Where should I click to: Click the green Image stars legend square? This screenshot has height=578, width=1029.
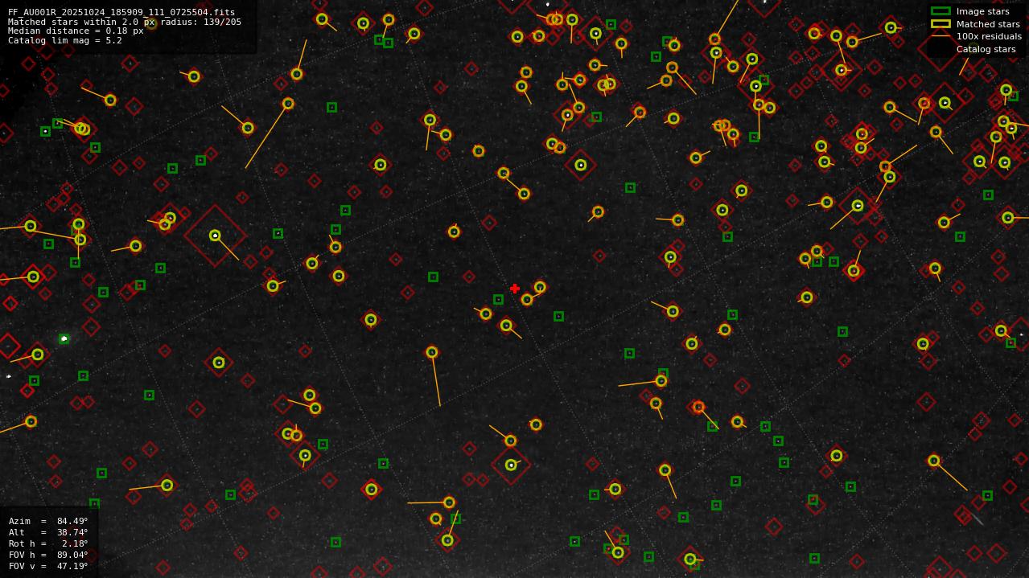(x=941, y=11)
